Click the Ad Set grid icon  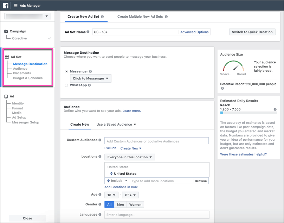click(x=7, y=57)
